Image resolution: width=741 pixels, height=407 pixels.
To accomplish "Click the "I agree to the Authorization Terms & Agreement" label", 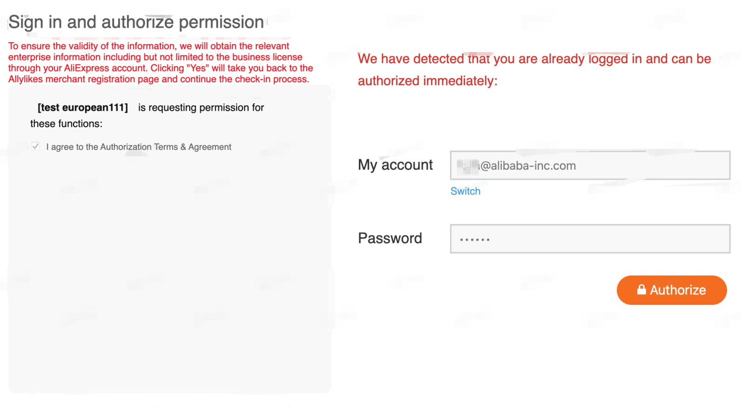I will coord(138,147).
